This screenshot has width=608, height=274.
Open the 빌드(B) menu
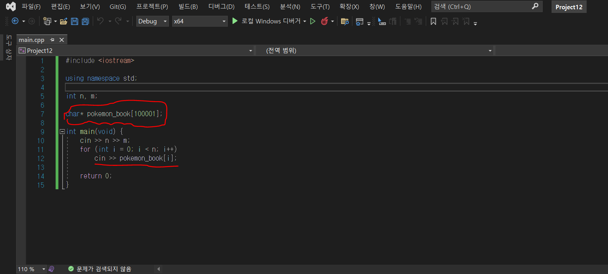pyautogui.click(x=188, y=6)
